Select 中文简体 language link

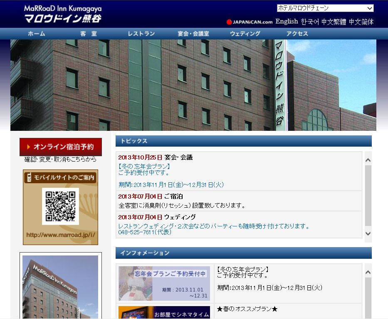click(361, 22)
